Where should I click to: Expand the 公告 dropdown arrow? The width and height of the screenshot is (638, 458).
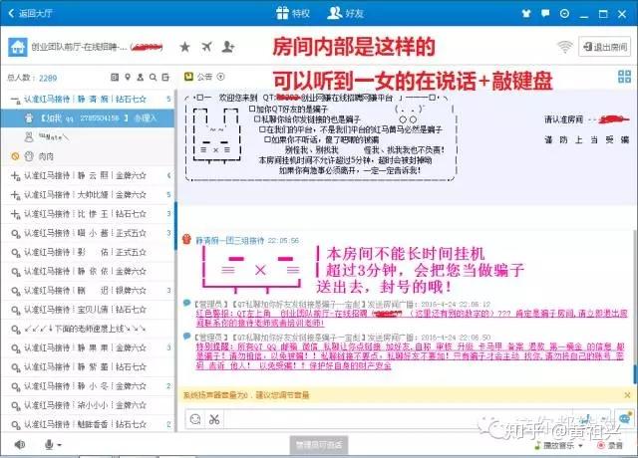point(221,77)
